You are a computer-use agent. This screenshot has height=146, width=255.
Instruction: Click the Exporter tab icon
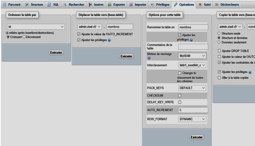pyautogui.click(x=110, y=5)
